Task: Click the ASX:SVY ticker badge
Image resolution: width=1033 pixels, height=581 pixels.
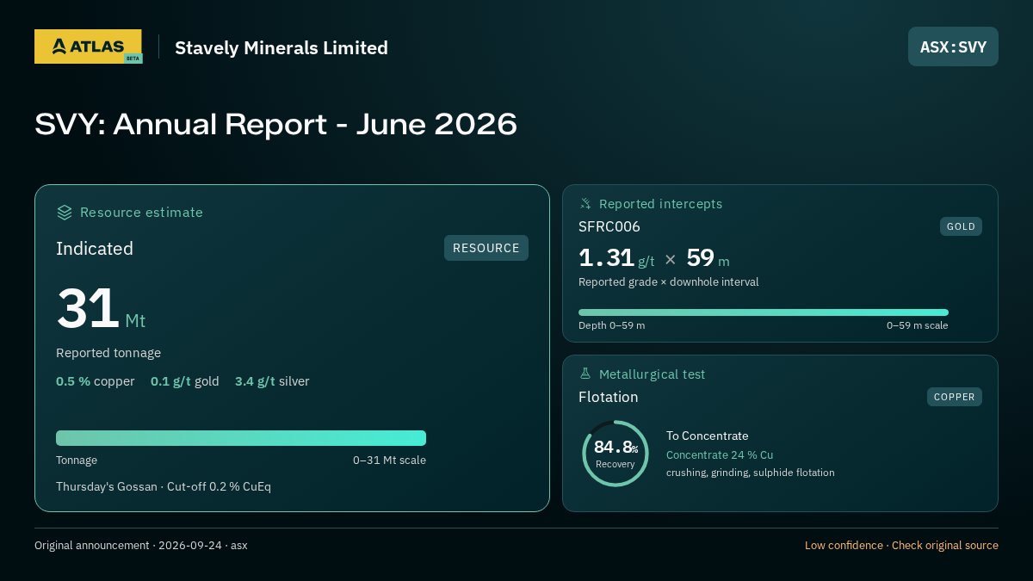Action: pos(953,46)
